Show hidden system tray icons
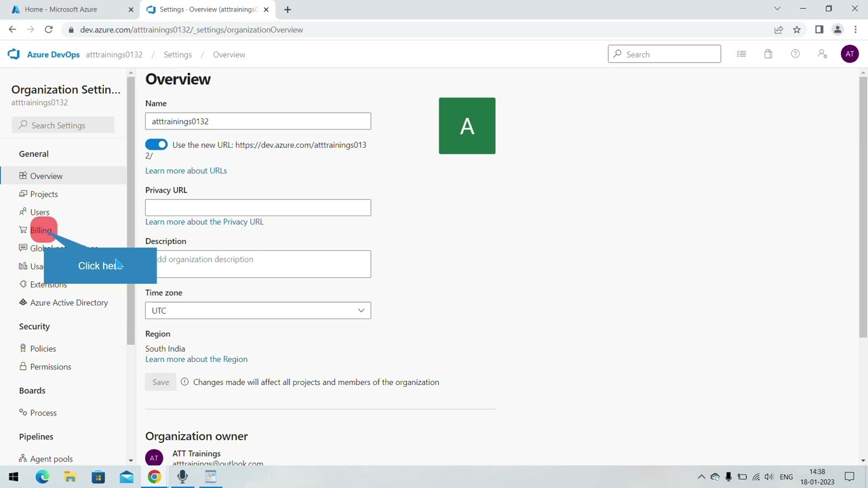This screenshot has width=868, height=488. (701, 477)
